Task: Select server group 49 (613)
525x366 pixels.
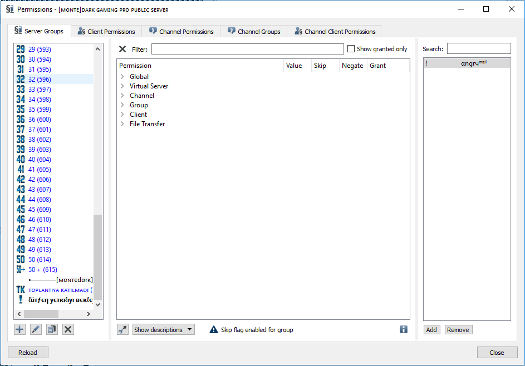Action: coord(55,250)
